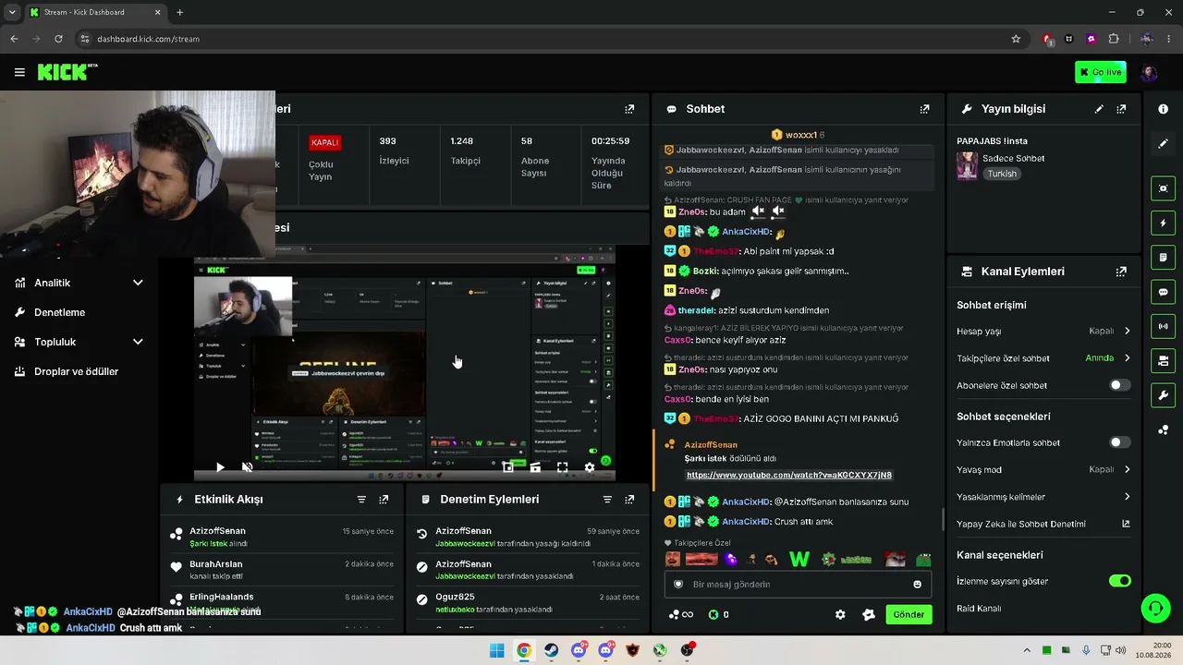Toggle the chat bubble widget in right sidebar
This screenshot has height=665, width=1183.
pyautogui.click(x=1163, y=292)
